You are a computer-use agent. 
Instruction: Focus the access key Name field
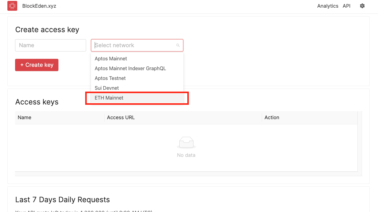click(50, 45)
